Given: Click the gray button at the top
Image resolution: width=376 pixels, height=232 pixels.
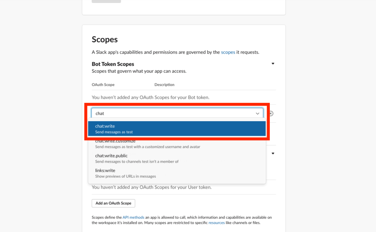Looking at the screenshot, I should pos(106,1).
